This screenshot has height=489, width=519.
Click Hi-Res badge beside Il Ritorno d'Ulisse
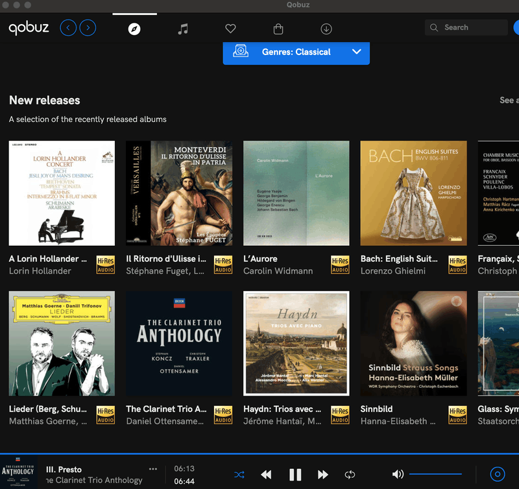pos(223,265)
